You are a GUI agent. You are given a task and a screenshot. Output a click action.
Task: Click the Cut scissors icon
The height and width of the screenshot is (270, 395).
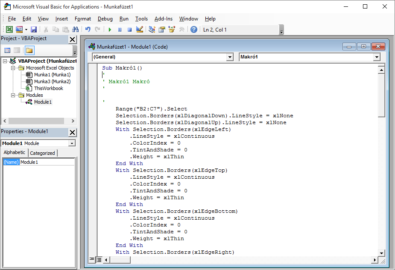[46, 29]
